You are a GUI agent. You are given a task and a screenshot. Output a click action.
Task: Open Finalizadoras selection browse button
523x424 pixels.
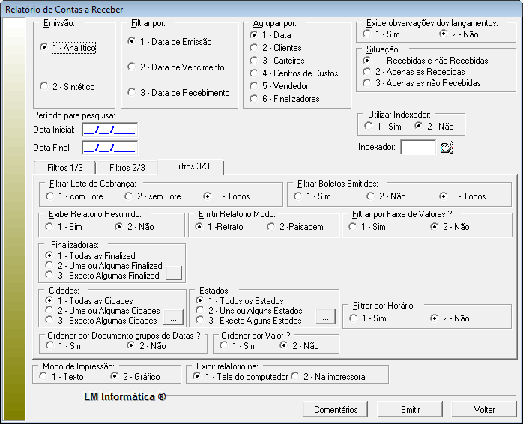pyautogui.click(x=174, y=275)
